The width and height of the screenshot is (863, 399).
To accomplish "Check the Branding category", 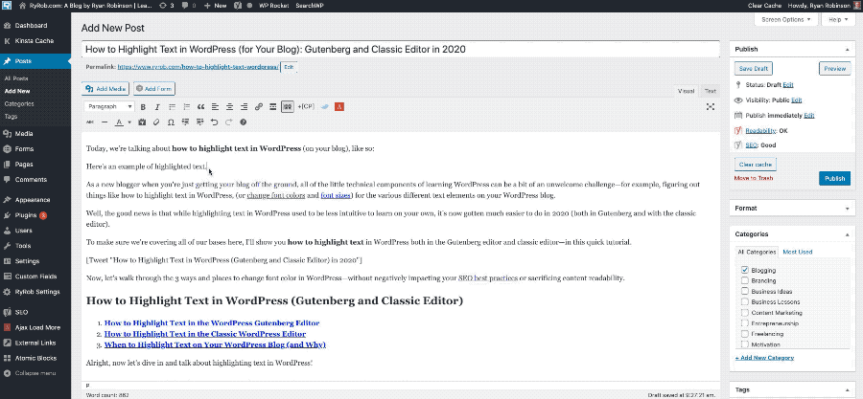I will pos(745,280).
